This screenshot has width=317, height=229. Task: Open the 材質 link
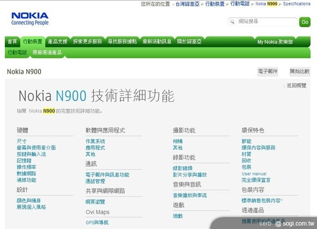(247, 154)
